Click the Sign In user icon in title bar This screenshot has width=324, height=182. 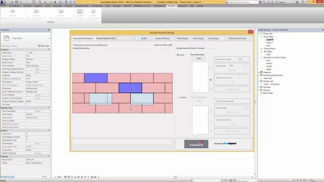tap(277, 2)
